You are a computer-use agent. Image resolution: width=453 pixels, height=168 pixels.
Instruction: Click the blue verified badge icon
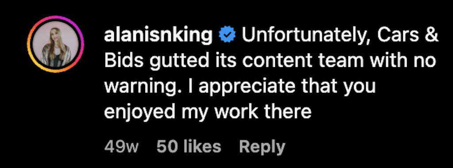pos(228,35)
